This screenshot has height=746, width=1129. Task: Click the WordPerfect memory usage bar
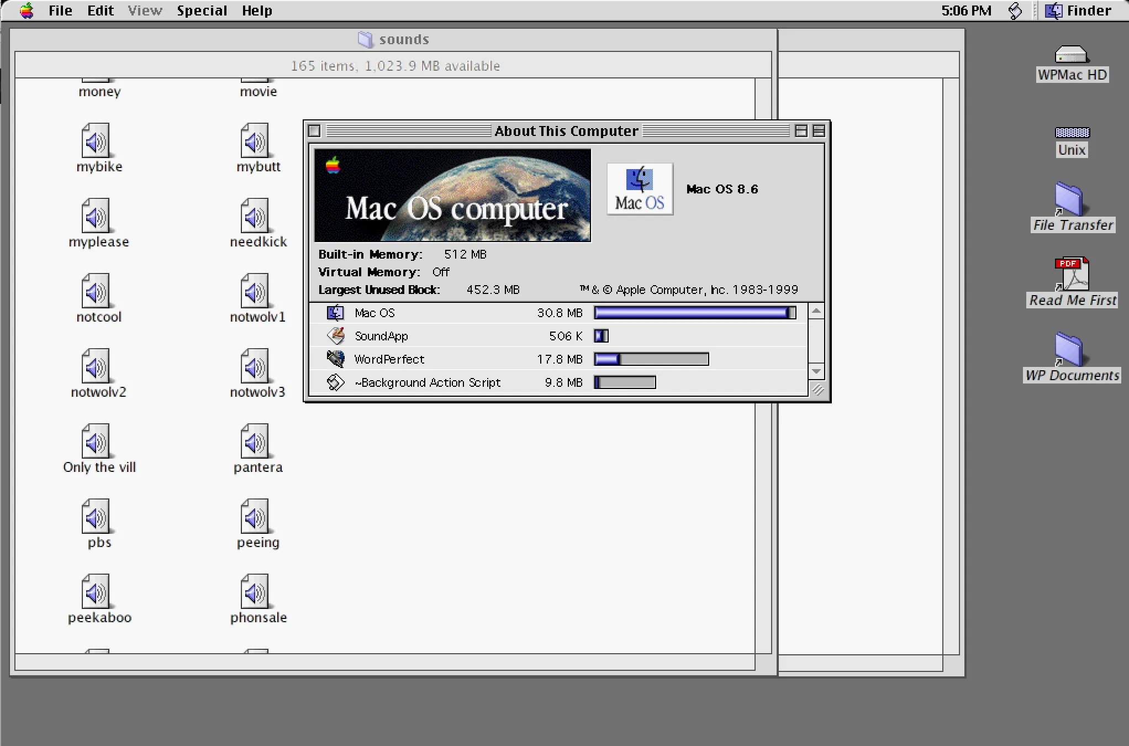[651, 359]
